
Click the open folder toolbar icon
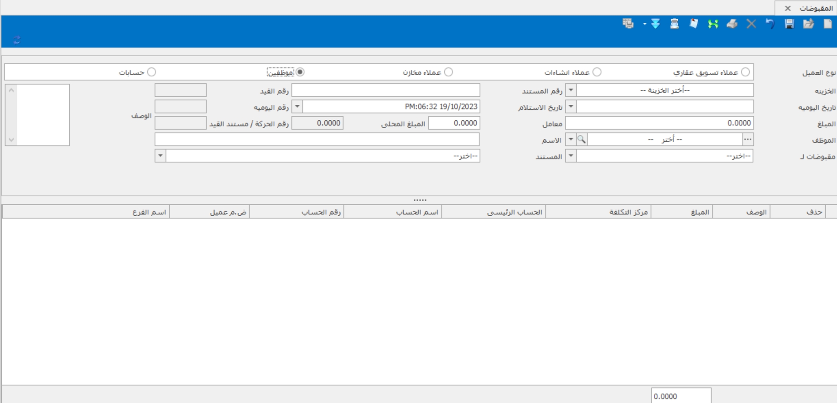(x=808, y=24)
